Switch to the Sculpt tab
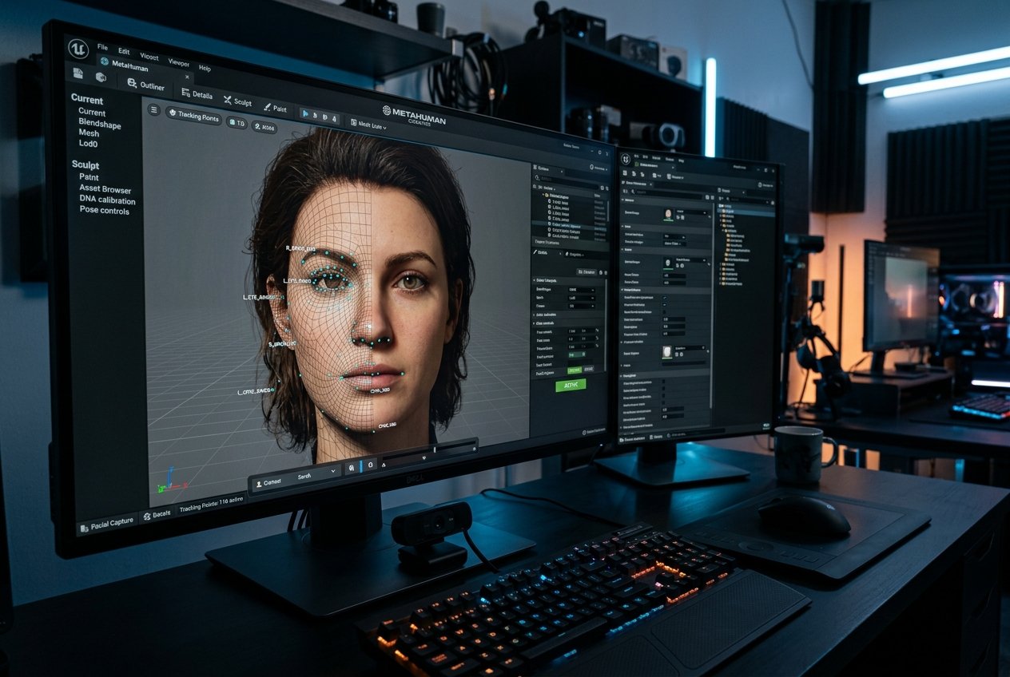Viewport: 1010px width, 677px height. 237,101
